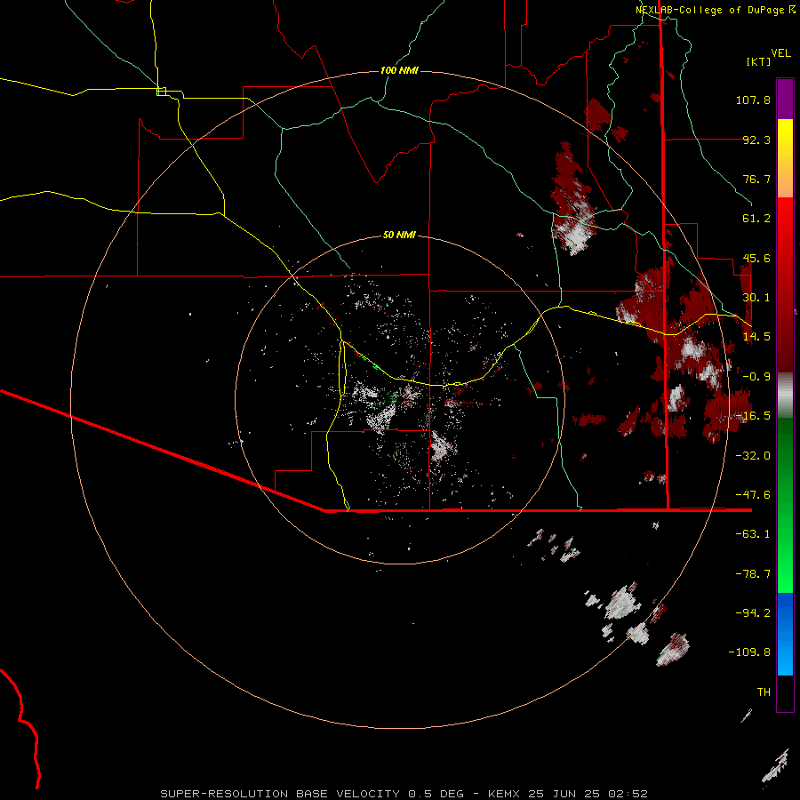Click the -32.0 velocity scale value

click(x=753, y=456)
